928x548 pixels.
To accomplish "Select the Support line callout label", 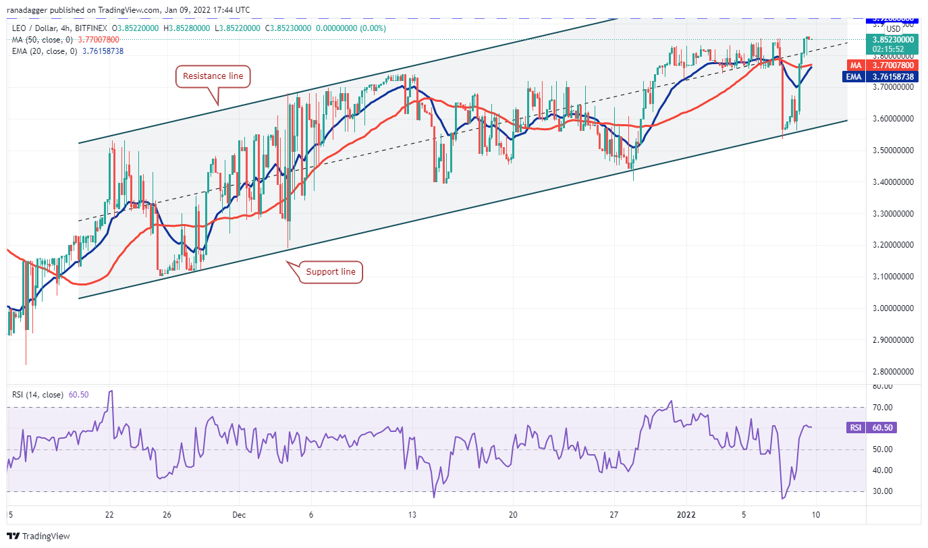I will 331,273.
